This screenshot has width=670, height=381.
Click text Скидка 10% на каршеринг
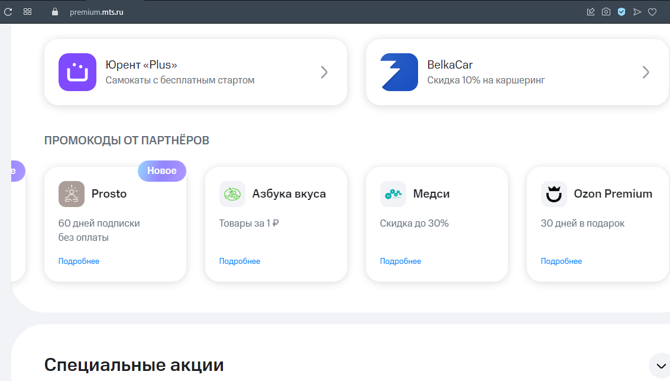486,80
